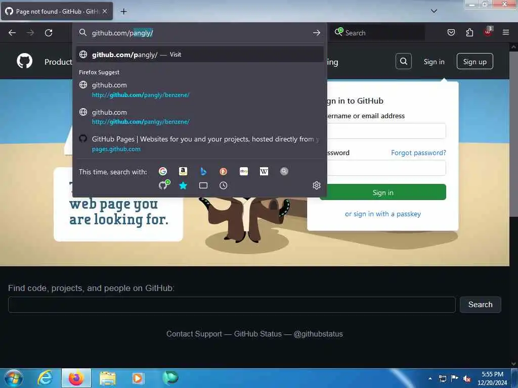Open the Product menu in GitHub header

(58, 62)
